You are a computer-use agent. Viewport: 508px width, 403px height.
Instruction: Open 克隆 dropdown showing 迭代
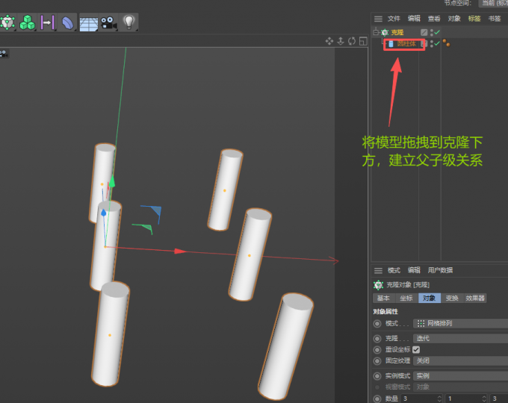pyautogui.click(x=460, y=338)
